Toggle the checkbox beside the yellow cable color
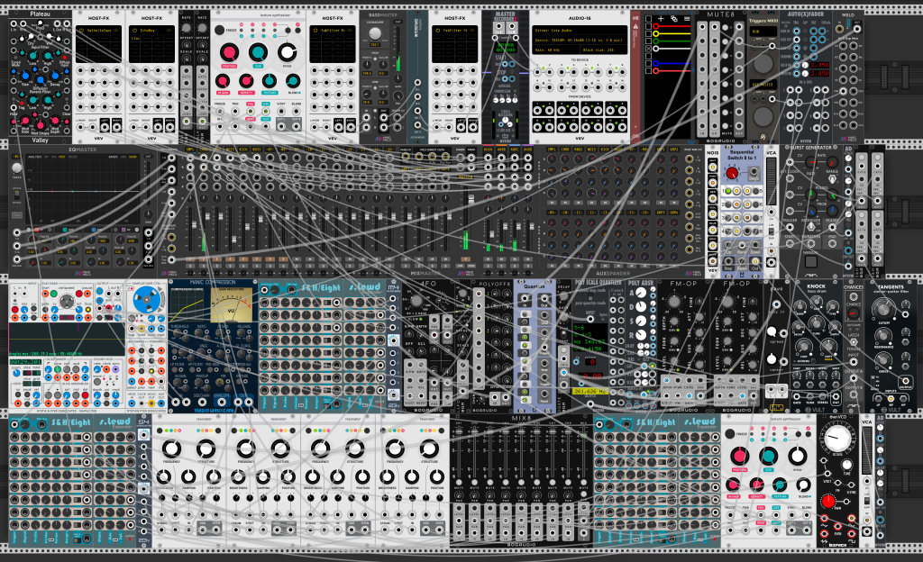923x562 pixels. tap(648, 34)
